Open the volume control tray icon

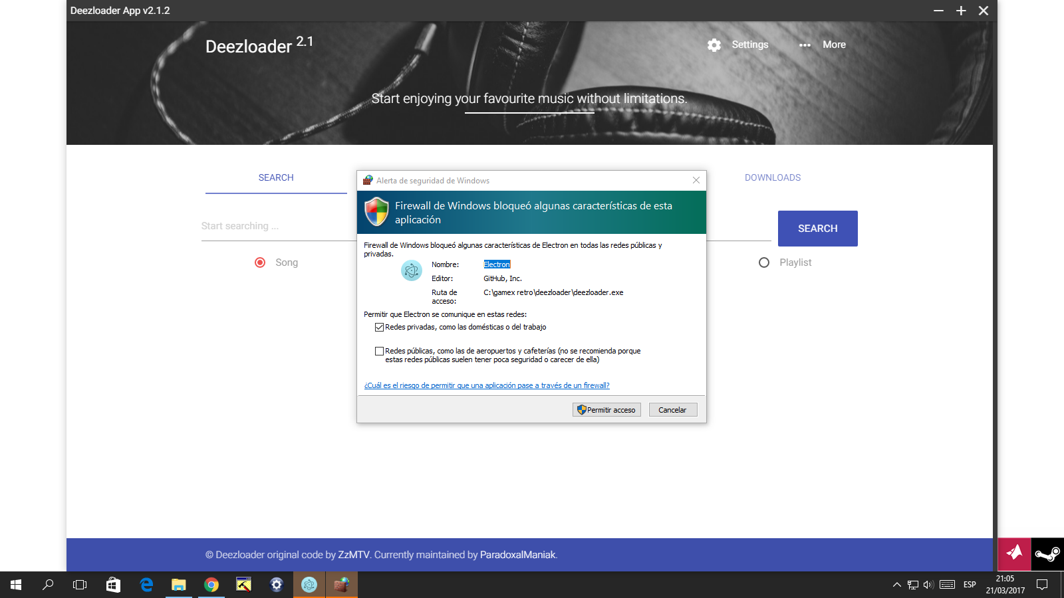click(928, 585)
